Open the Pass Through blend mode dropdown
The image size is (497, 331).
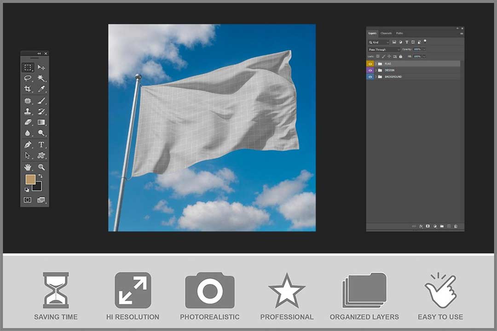pos(384,49)
